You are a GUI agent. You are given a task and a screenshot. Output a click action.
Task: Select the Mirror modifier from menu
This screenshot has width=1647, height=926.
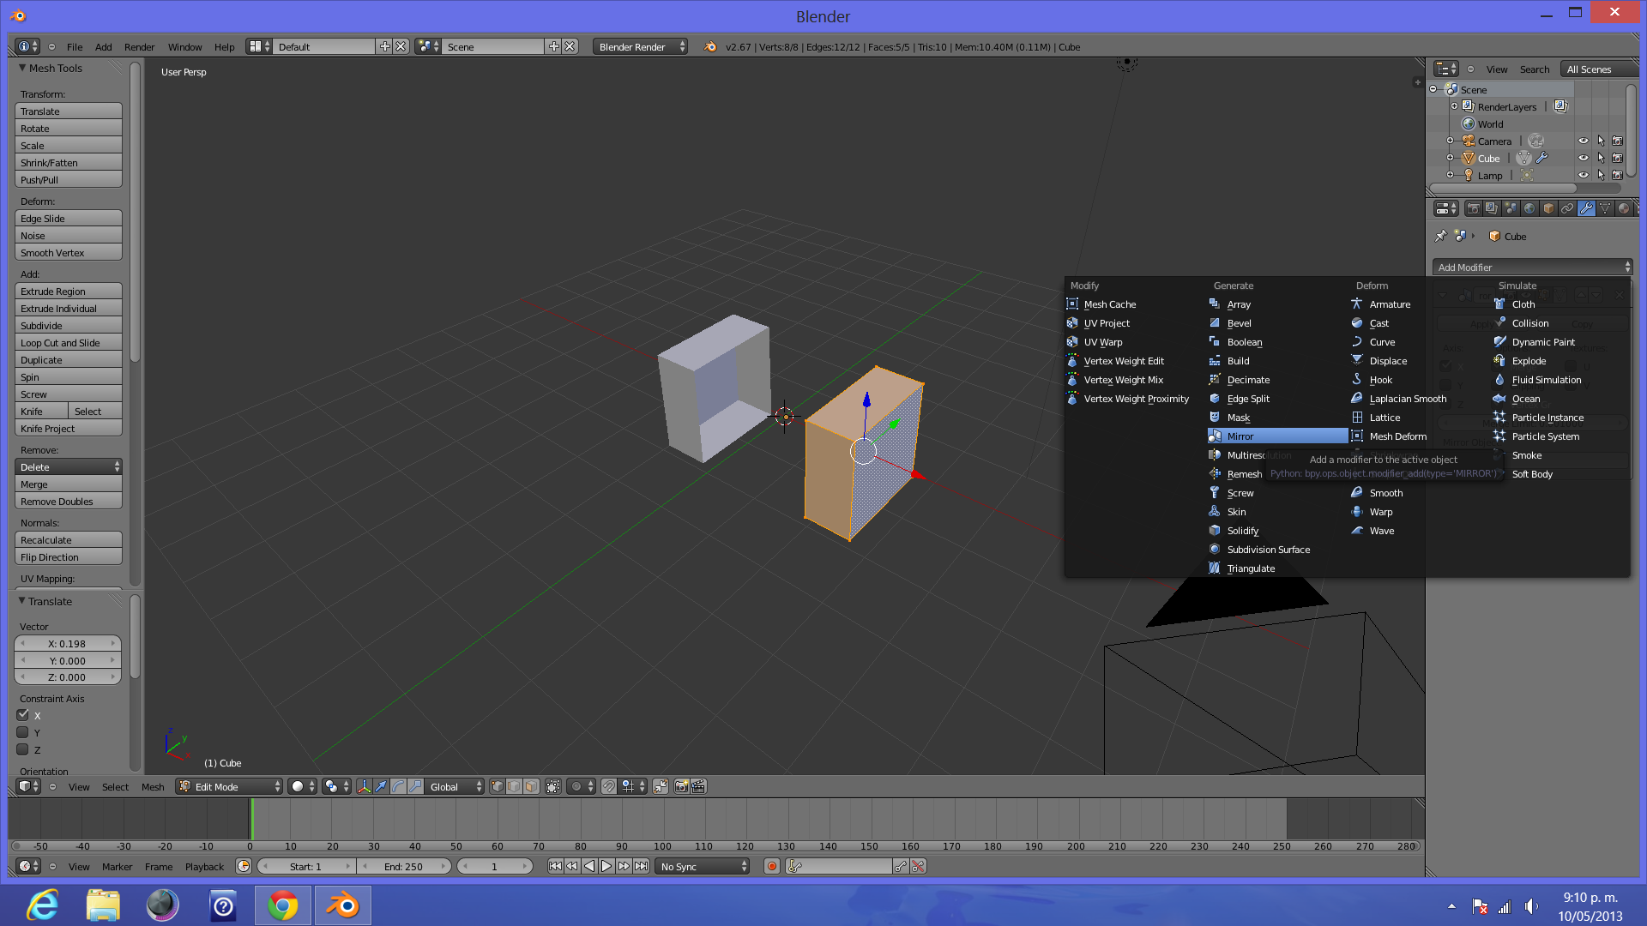[x=1240, y=436]
